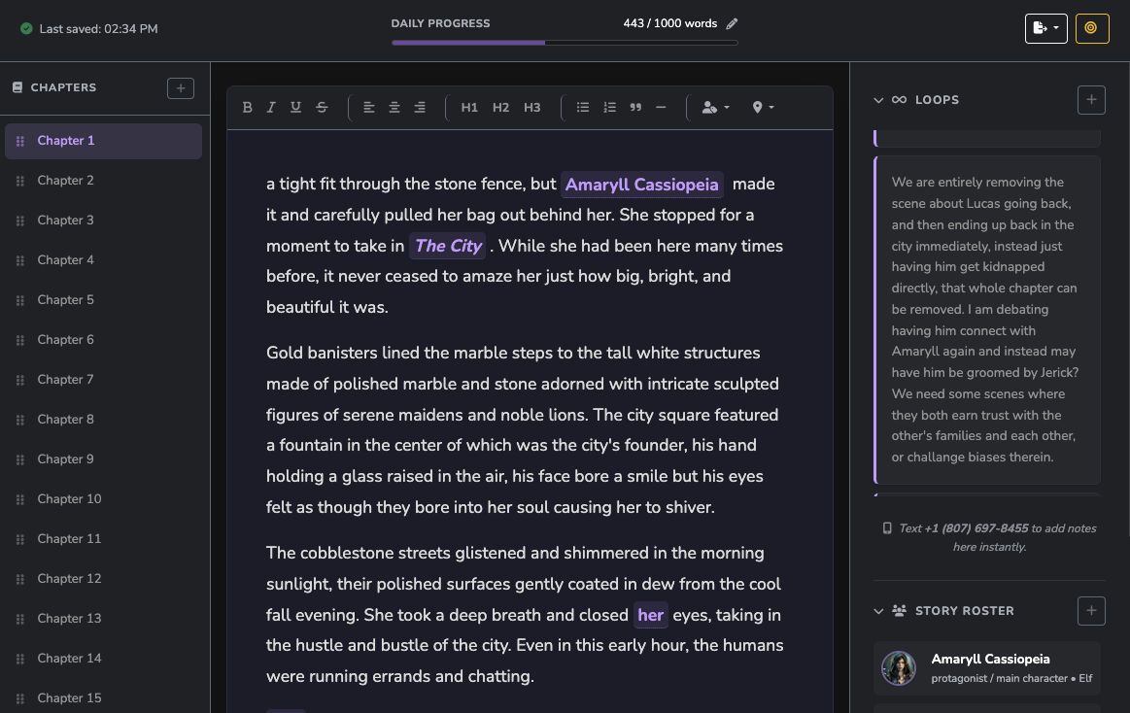Toggle underline text formatting

point(295,108)
